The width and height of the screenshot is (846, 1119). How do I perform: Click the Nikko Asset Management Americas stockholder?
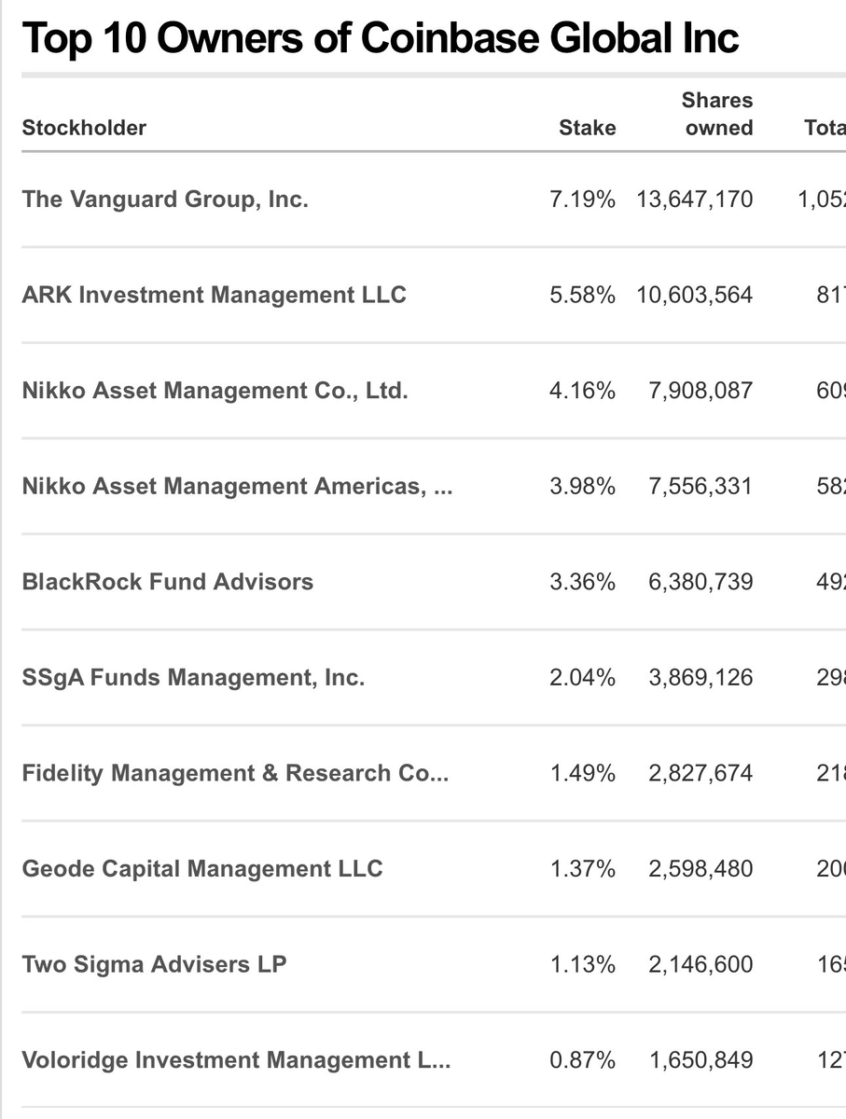click(237, 486)
